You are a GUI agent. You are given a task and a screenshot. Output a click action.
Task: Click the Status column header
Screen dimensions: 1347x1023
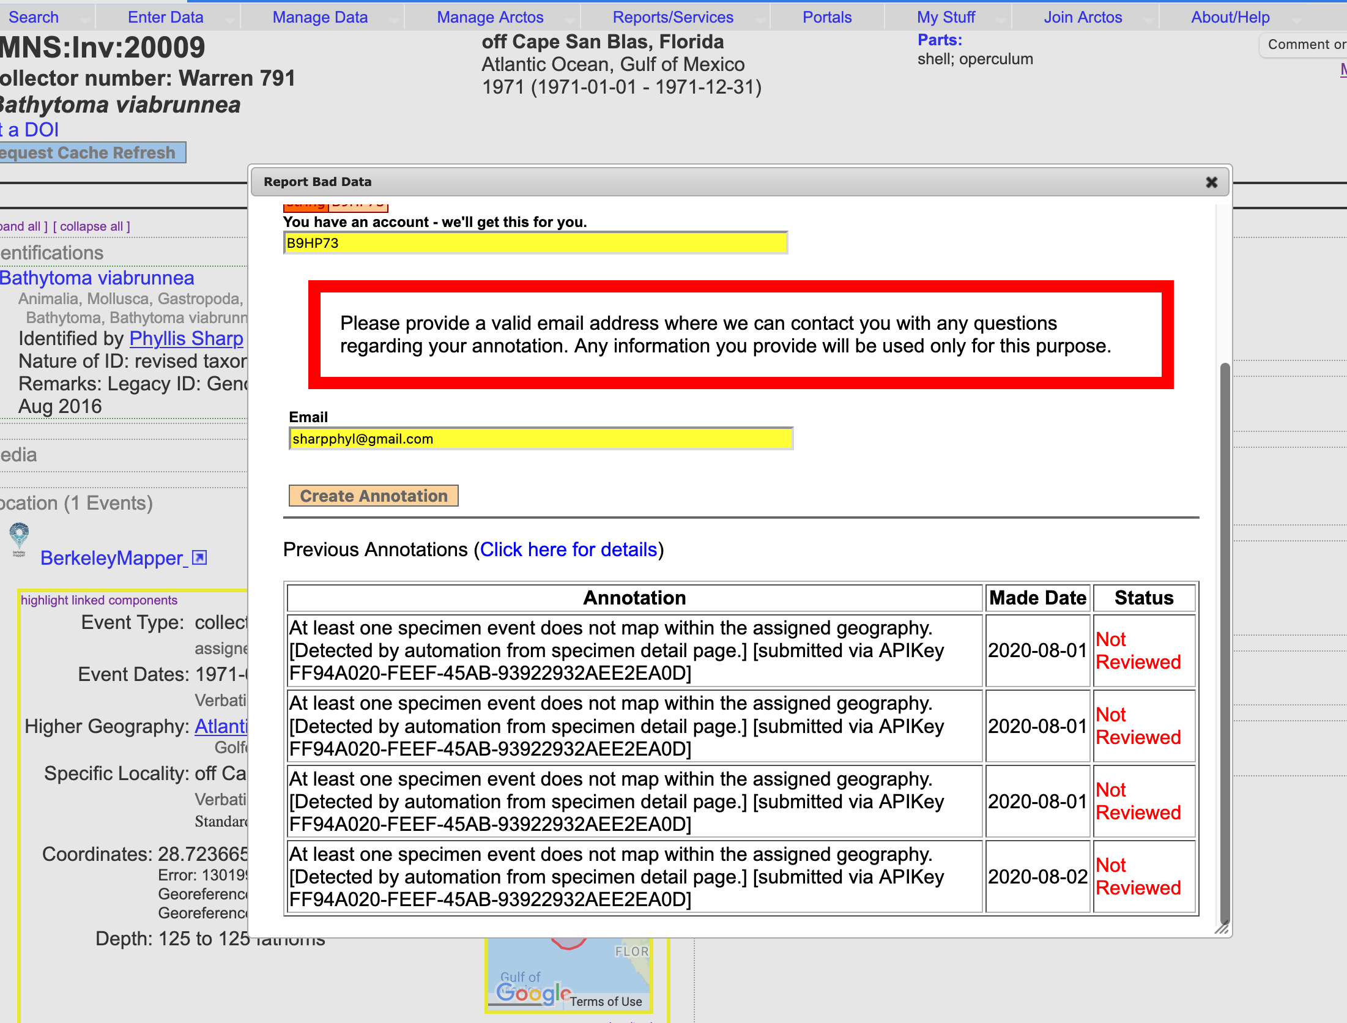(1144, 598)
